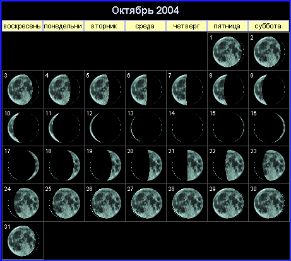This screenshot has width=291, height=261.
Task: Select the среда weekday header
Action: [x=145, y=26]
